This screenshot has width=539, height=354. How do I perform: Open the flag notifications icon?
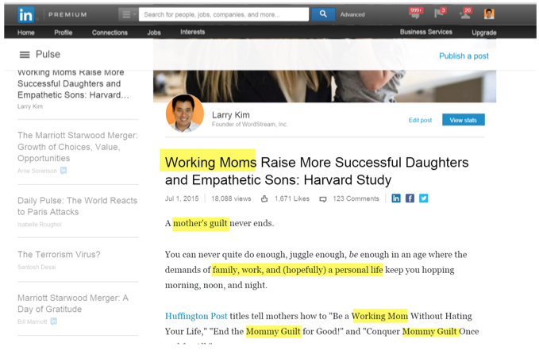point(439,13)
